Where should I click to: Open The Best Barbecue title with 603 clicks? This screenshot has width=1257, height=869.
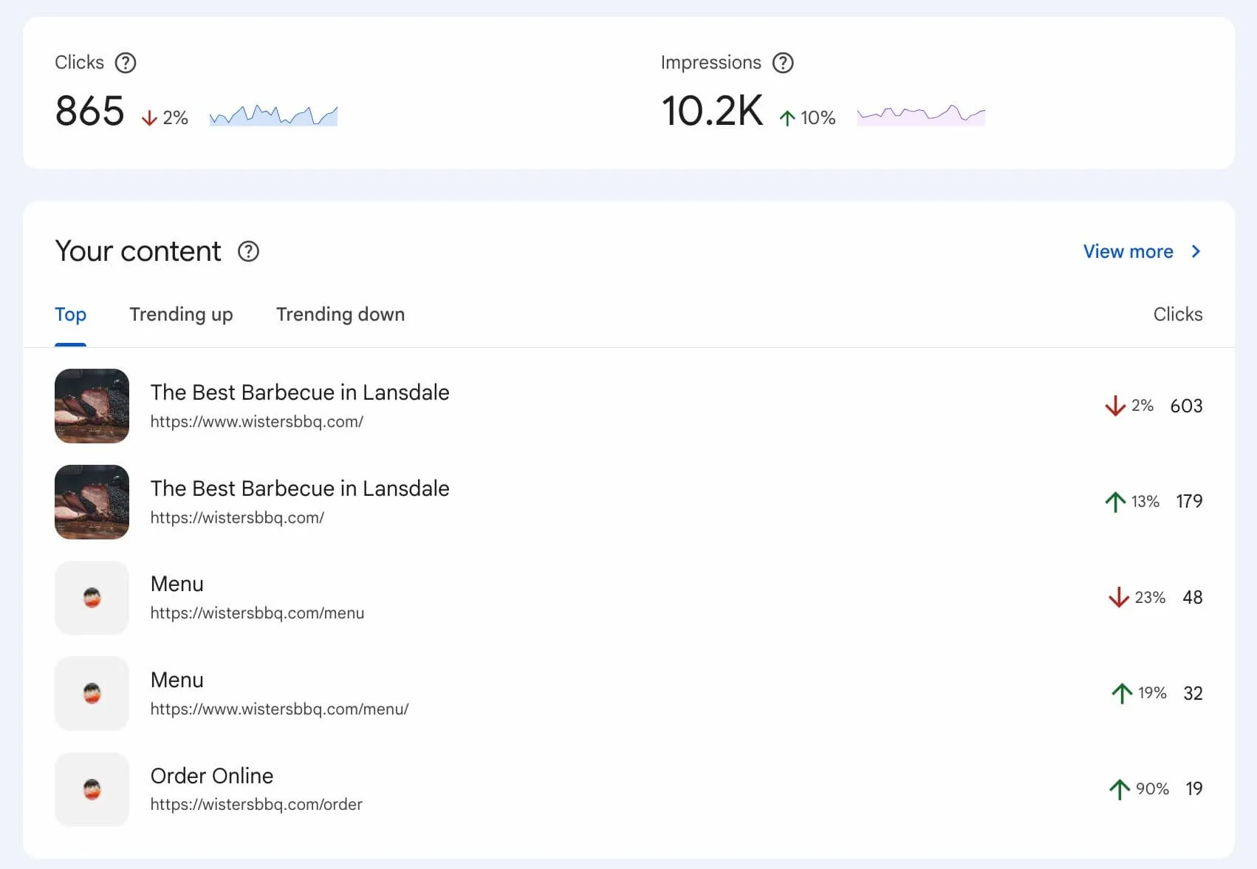tap(300, 392)
